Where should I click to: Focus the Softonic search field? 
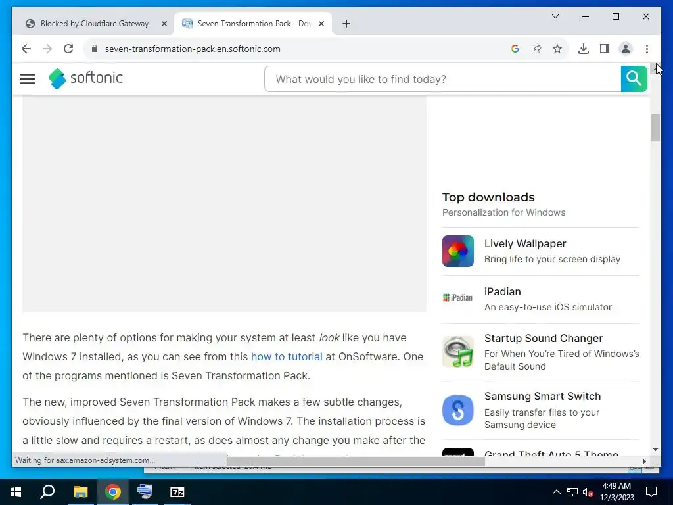pos(442,79)
